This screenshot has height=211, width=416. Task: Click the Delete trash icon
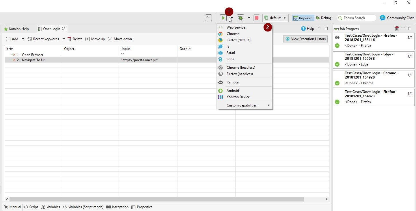(69, 39)
